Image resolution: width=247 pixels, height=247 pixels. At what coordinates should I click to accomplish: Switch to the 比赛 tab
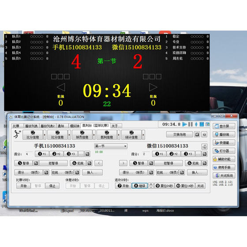point(17,126)
